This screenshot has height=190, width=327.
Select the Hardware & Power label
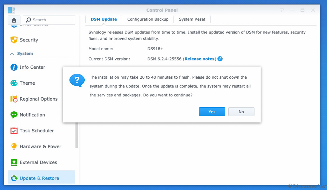click(41, 146)
